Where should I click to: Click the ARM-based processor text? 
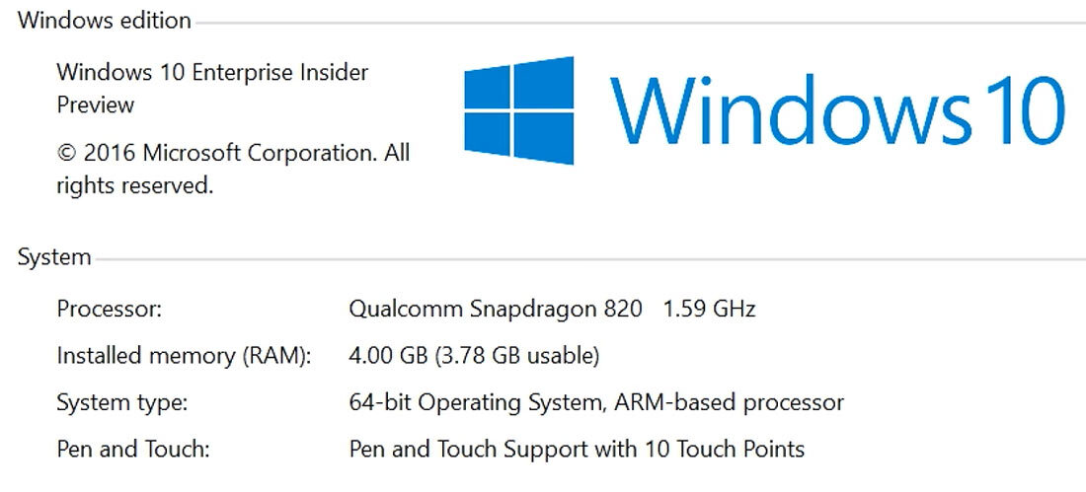pos(729,402)
